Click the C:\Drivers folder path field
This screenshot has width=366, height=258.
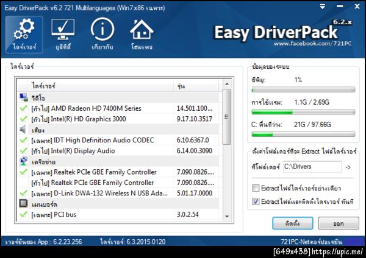(x=312, y=167)
